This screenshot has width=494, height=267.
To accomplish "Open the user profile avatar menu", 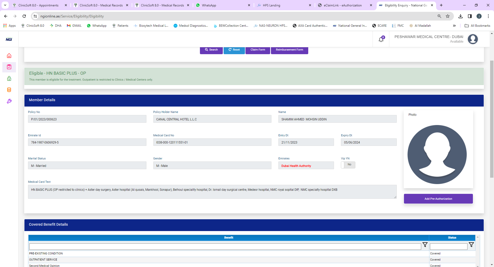I will pos(473,39).
